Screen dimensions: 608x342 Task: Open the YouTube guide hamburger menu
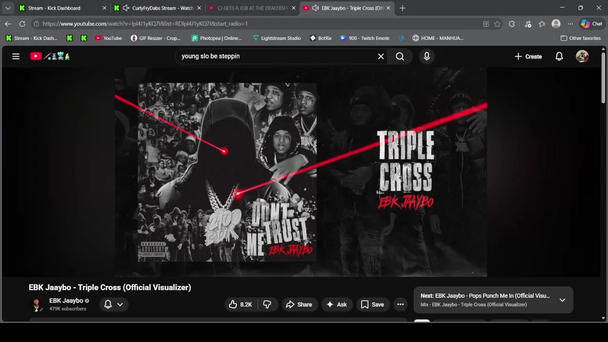coord(16,56)
